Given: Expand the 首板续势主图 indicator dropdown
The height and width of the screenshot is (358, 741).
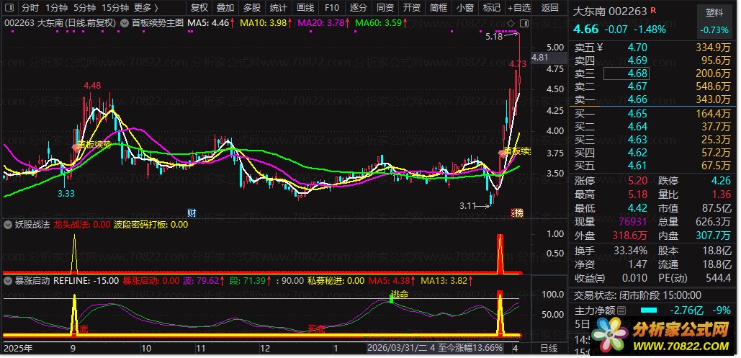Looking at the screenshot, I should point(125,22).
